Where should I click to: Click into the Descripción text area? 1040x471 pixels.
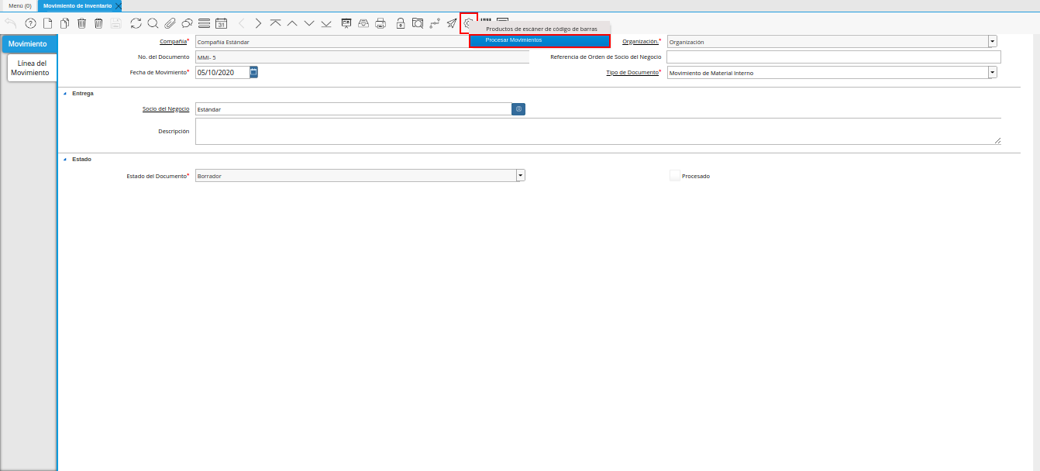pos(598,131)
